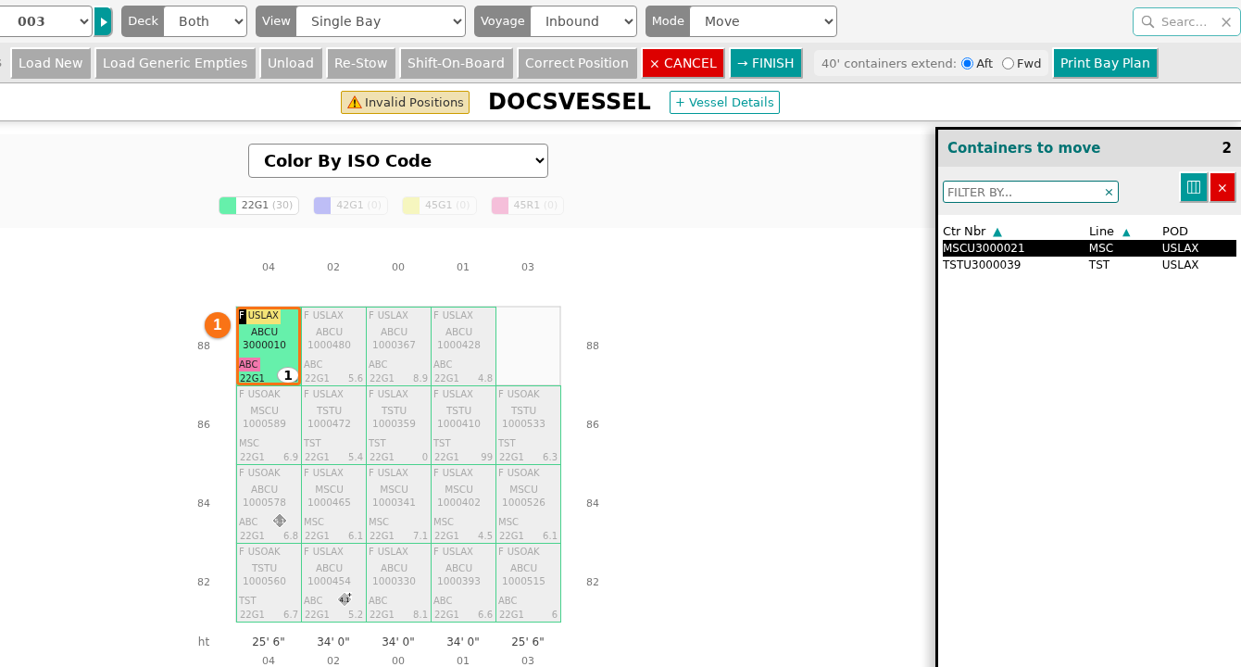Viewport: 1241px width, 667px height.
Task: Click the highlighted ABCU 3000010 container slot
Action: (269, 346)
